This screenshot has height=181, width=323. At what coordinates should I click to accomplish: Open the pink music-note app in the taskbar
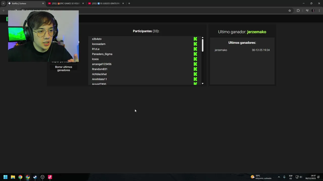pyautogui.click(x=50, y=177)
